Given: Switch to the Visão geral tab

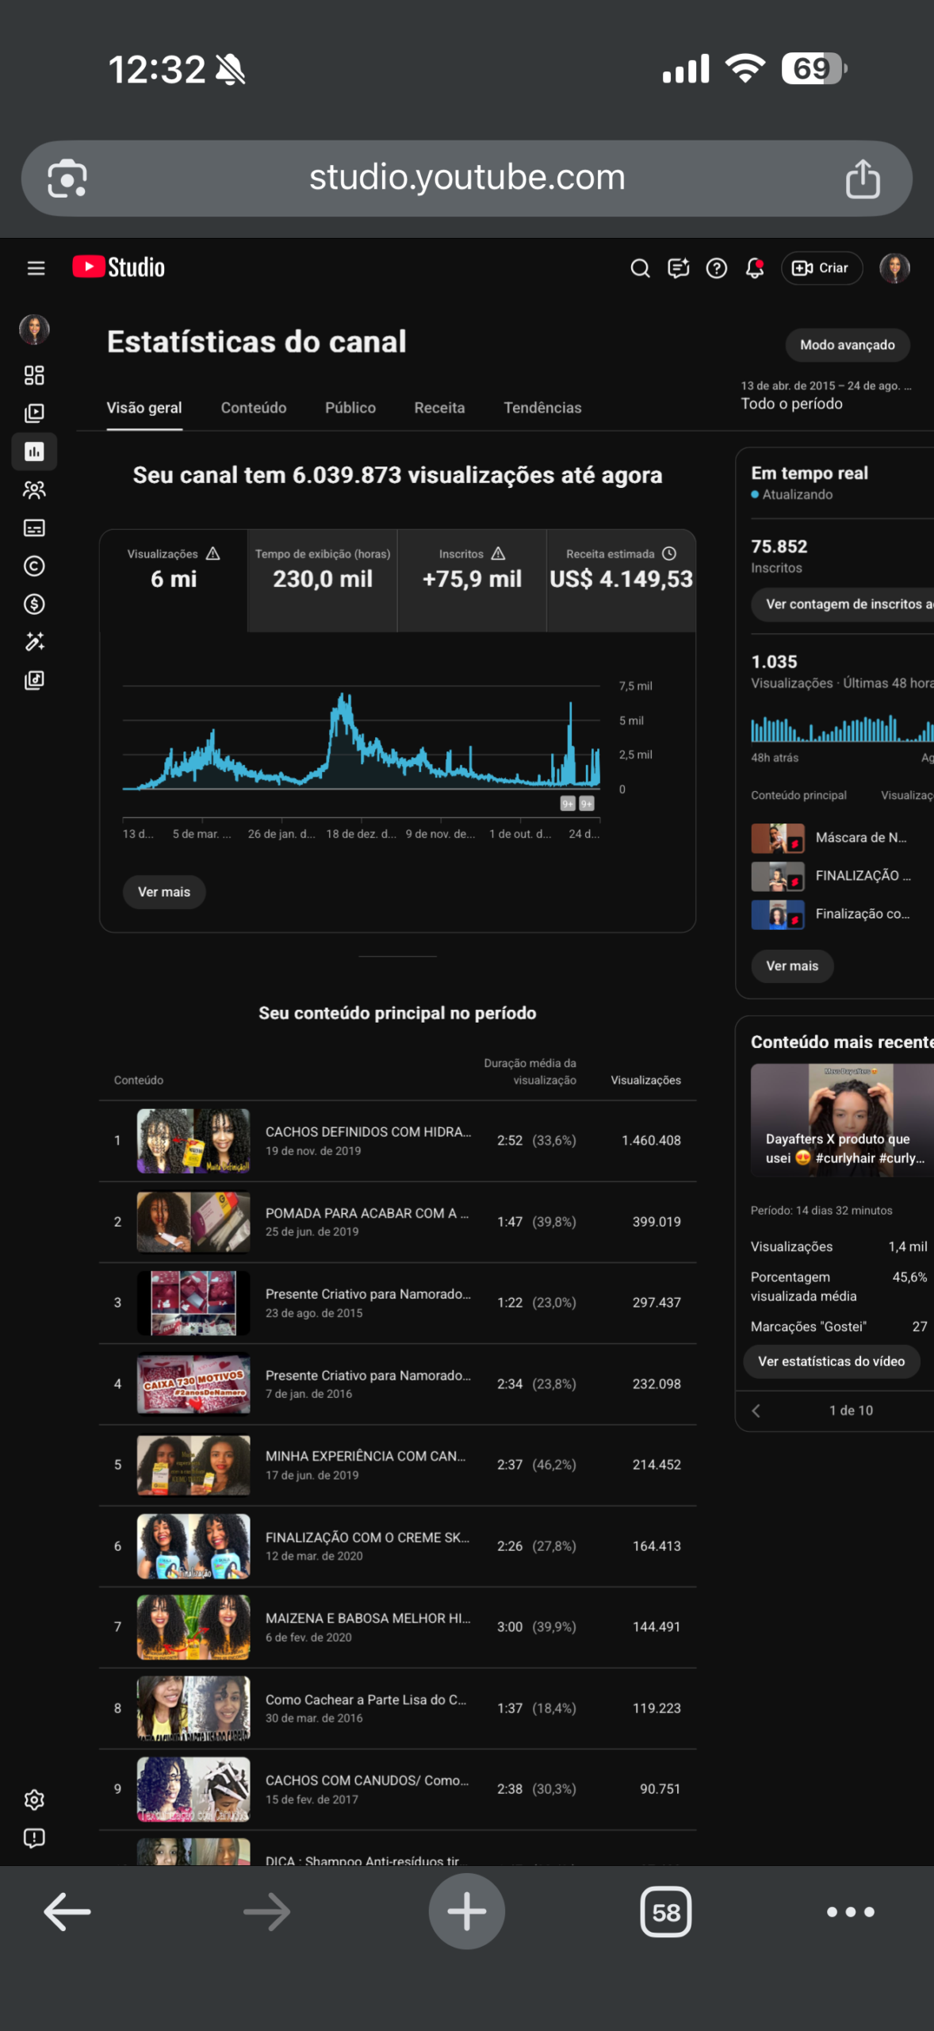Looking at the screenshot, I should click(x=144, y=408).
